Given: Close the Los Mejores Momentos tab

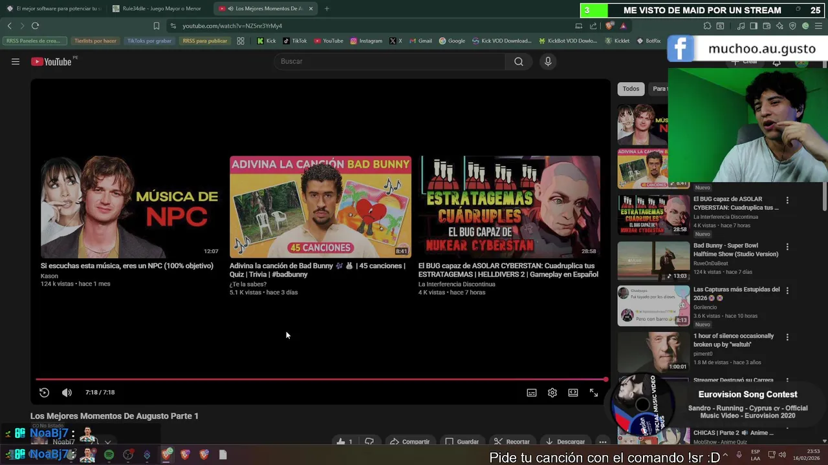Looking at the screenshot, I should point(310,8).
